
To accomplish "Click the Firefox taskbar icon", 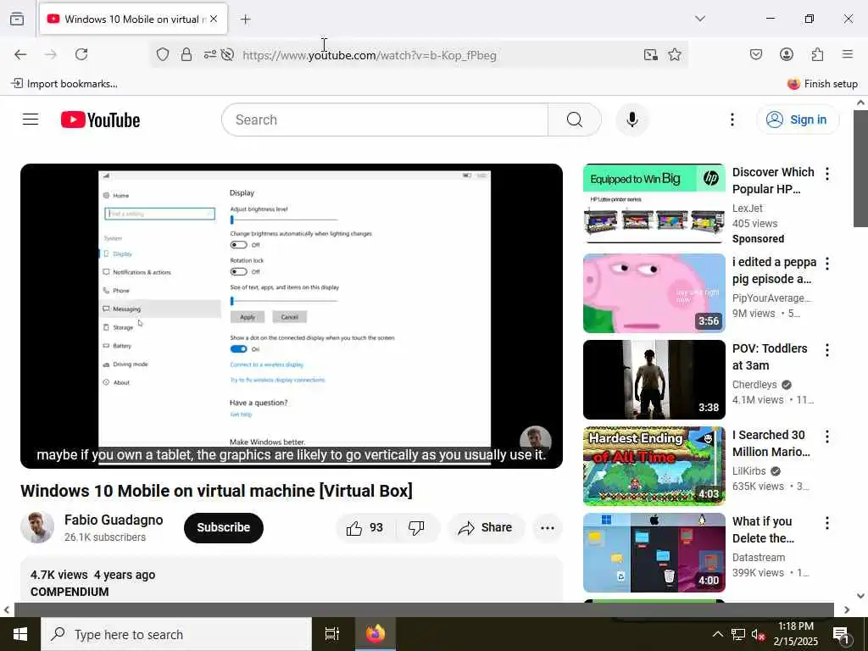I will pos(376,634).
